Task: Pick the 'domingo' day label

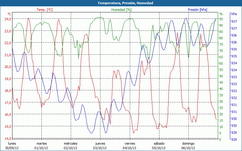Action: click(188, 143)
